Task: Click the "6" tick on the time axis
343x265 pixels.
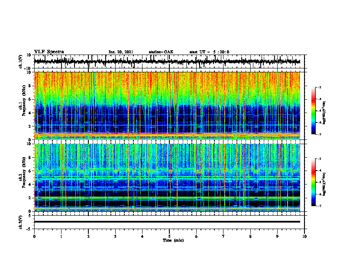Action: tap(197, 236)
